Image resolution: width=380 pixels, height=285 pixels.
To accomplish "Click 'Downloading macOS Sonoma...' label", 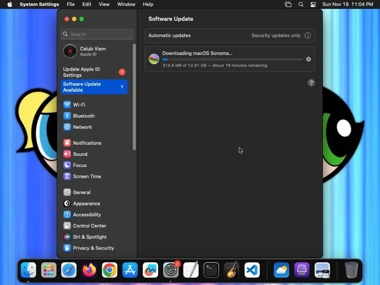I will [197, 53].
